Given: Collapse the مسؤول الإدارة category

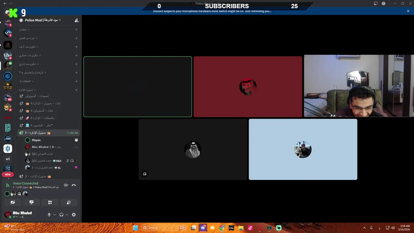Looking at the screenshot, I should pyautogui.click(x=27, y=90).
